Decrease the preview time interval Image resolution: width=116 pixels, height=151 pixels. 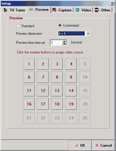[x=64, y=44]
